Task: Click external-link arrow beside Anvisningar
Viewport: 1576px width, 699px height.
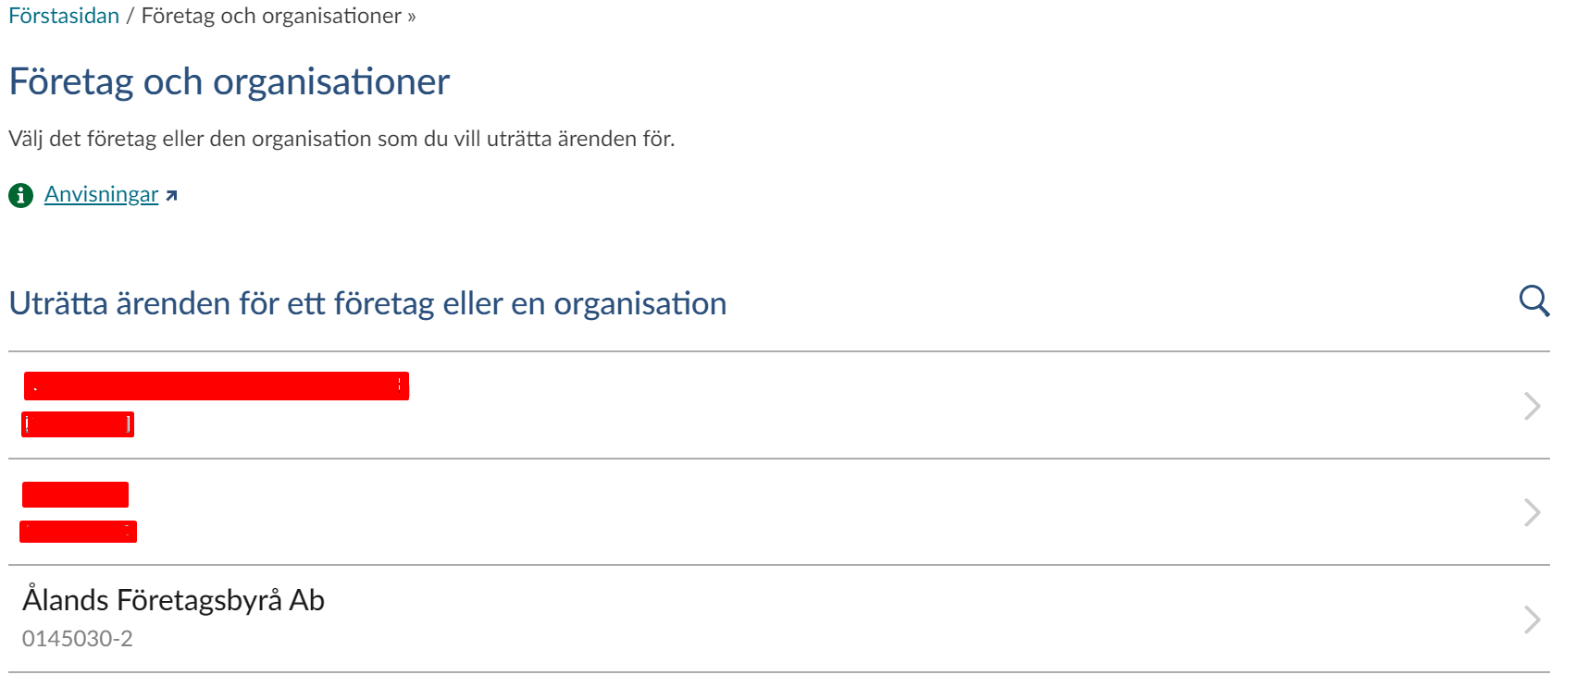Action: [x=171, y=195]
